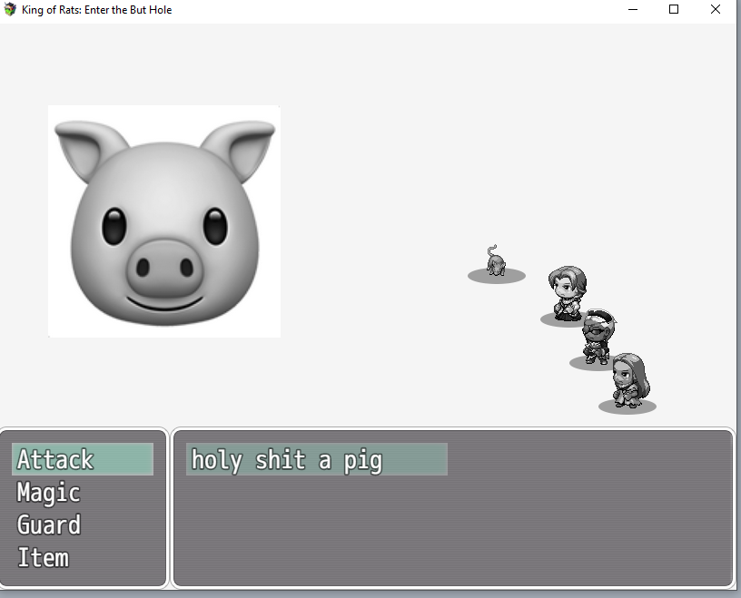Click the sunglasses headband party member sprite

click(x=598, y=337)
